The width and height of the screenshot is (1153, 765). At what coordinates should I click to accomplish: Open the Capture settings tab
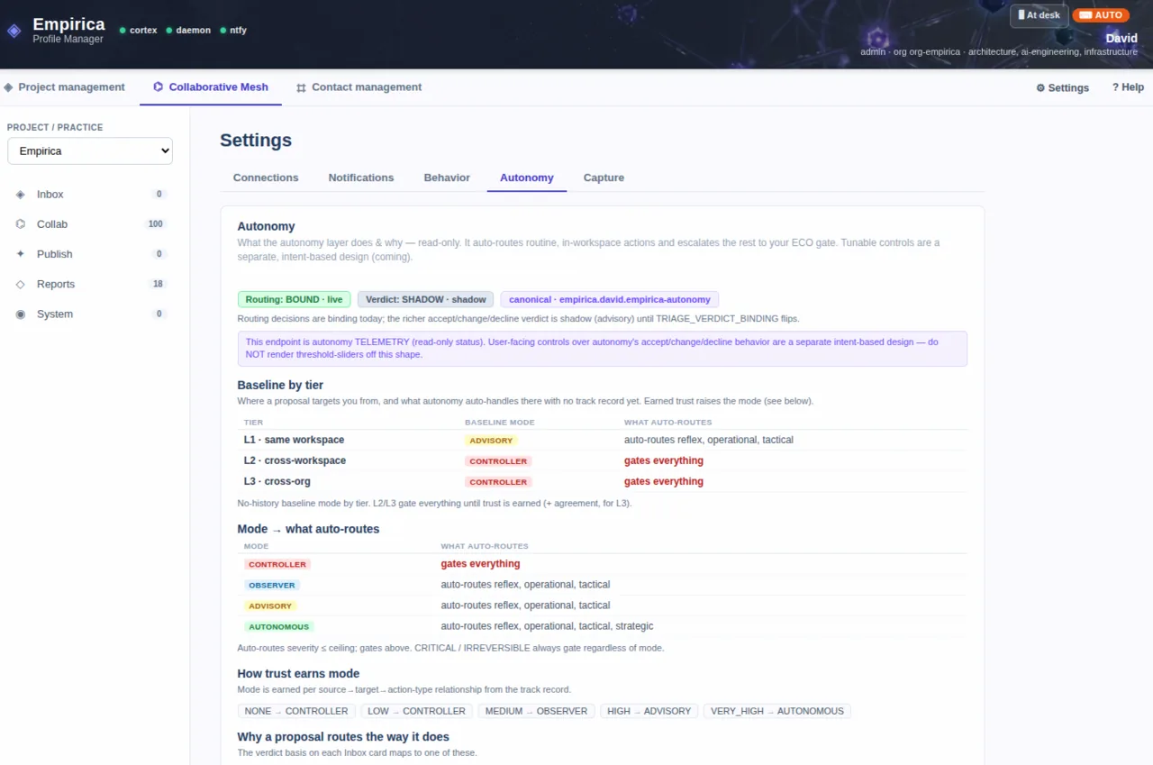(x=604, y=178)
